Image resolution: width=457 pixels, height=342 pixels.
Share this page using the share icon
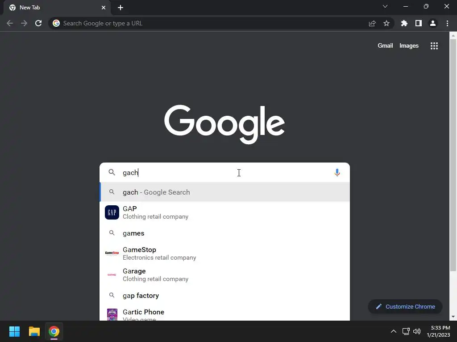click(372, 23)
